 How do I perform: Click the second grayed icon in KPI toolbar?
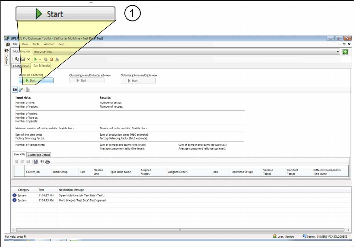23,162
